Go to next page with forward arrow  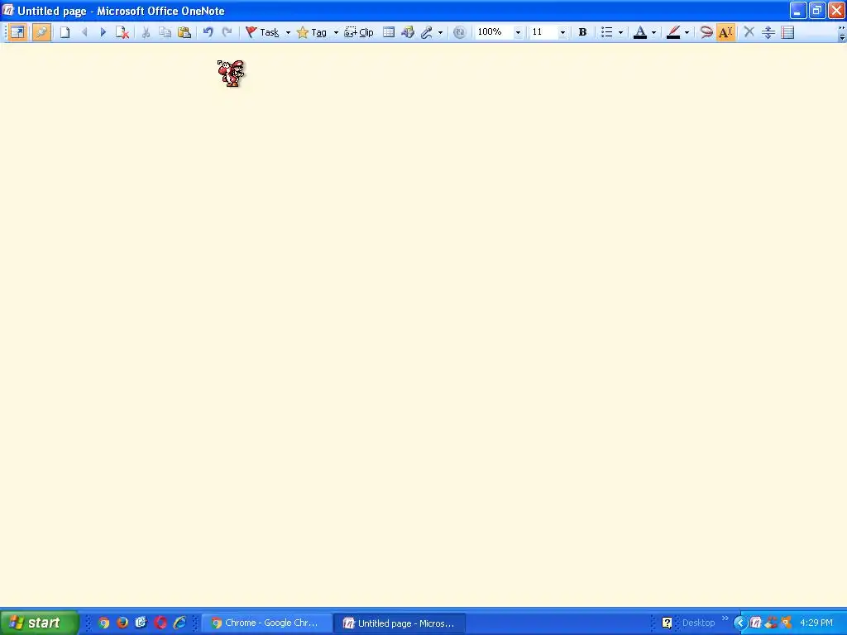103,32
